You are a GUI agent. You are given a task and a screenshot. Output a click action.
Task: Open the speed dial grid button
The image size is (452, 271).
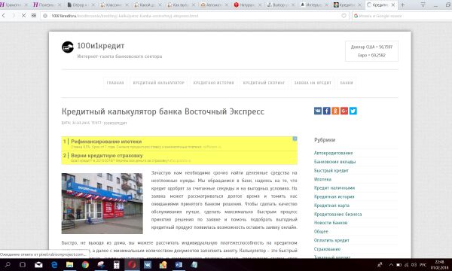[34, 16]
